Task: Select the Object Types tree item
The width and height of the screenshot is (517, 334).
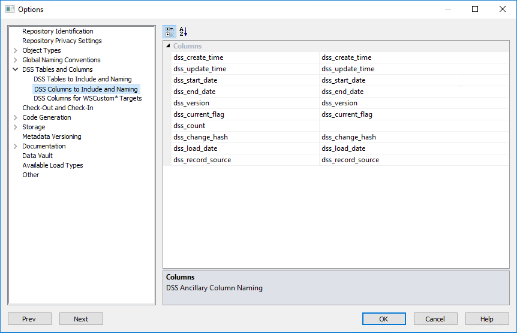Action: click(41, 50)
